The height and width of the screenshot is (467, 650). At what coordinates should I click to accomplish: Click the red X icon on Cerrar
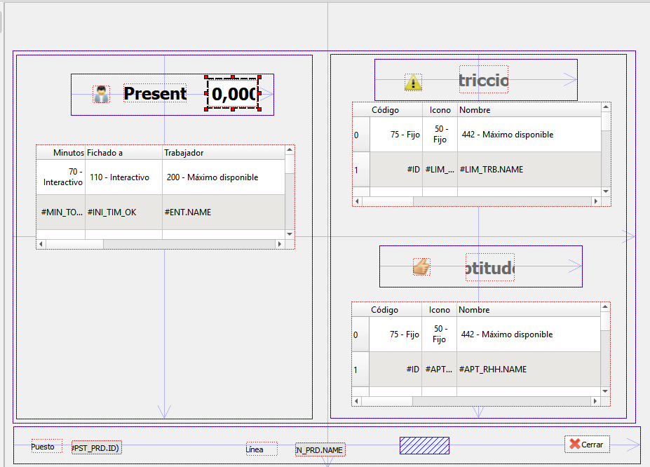click(574, 444)
